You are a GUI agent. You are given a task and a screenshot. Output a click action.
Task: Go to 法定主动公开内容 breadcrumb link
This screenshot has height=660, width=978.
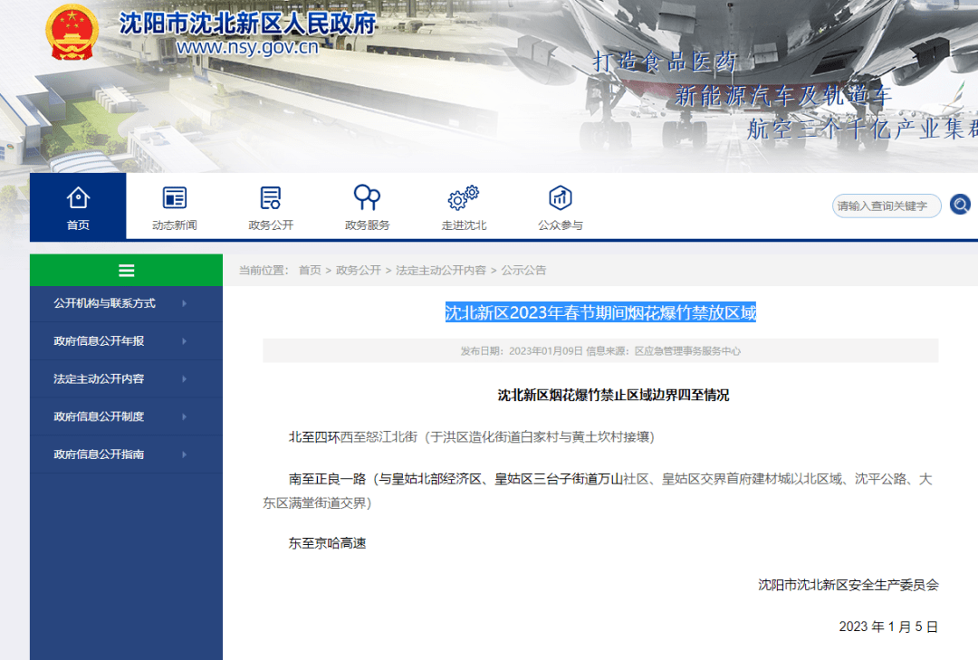click(x=440, y=270)
